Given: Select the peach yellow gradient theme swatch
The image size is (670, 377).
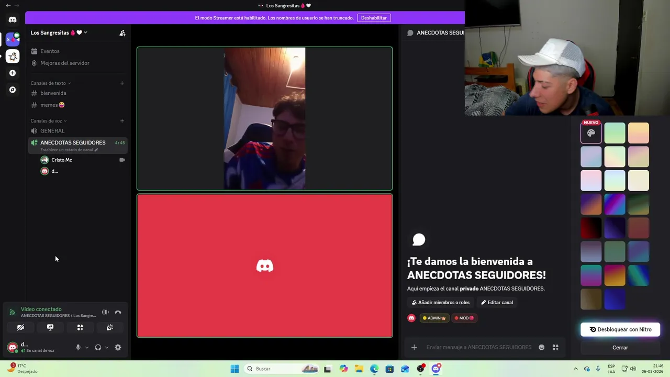Looking at the screenshot, I should point(639,133).
